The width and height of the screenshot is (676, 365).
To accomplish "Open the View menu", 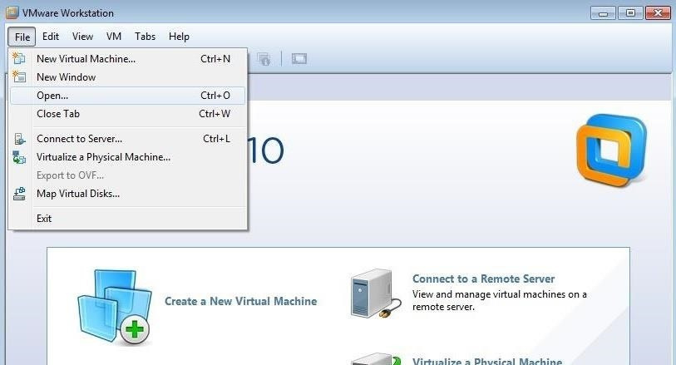I will pos(82,37).
